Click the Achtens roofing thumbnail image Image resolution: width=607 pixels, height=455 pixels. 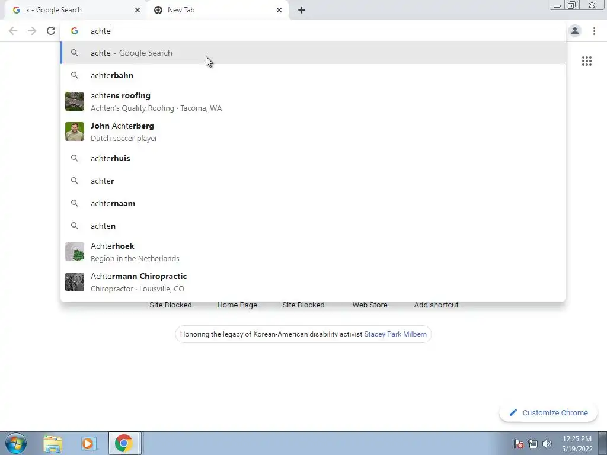click(x=74, y=101)
